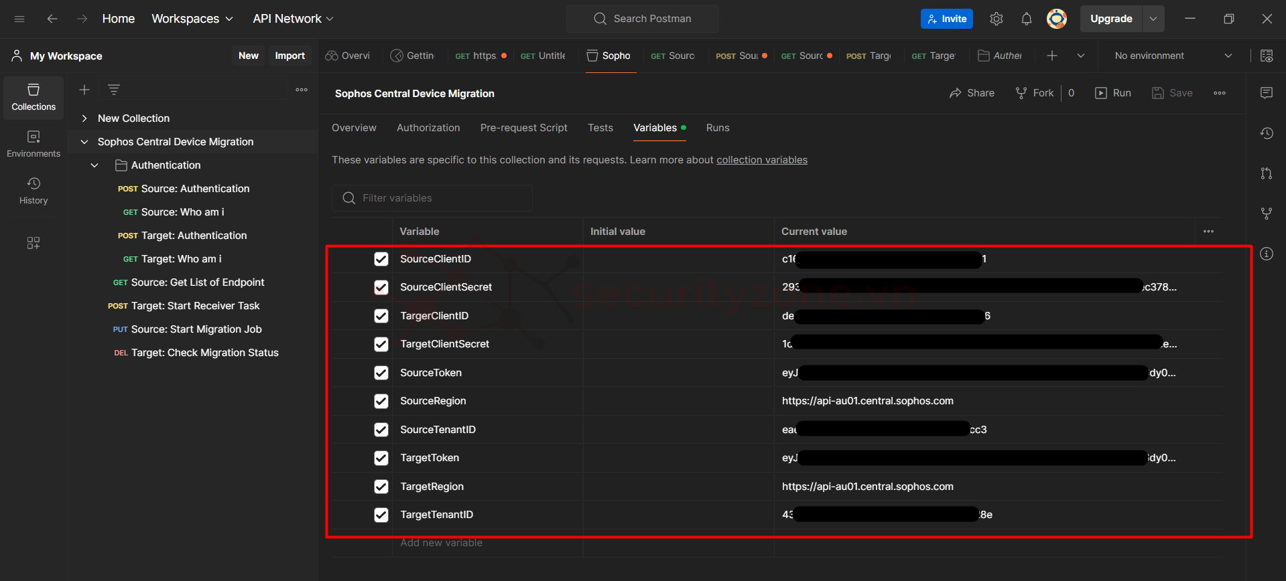Collapse Sophos Central Device Migration collection
The image size is (1286, 581).
tap(84, 142)
